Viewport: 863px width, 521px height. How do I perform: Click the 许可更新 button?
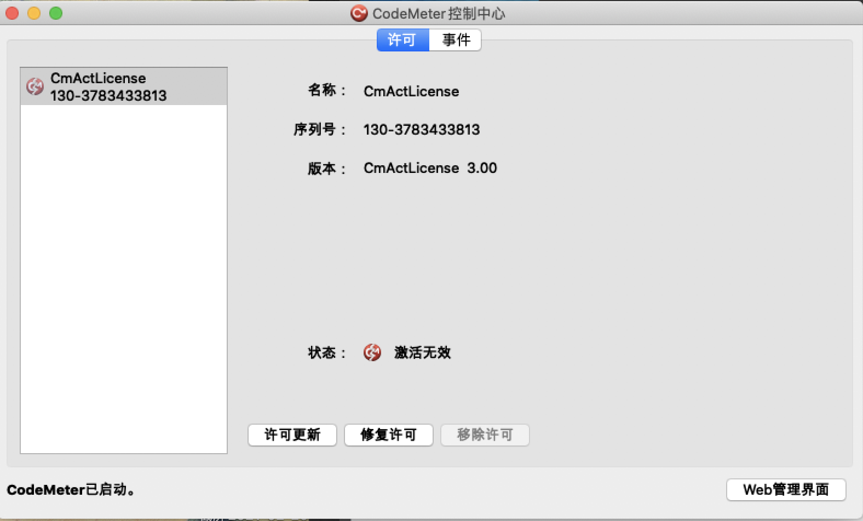pyautogui.click(x=292, y=435)
